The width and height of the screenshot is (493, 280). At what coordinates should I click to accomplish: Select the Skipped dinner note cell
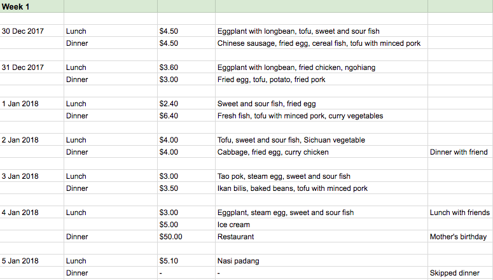point(455,273)
